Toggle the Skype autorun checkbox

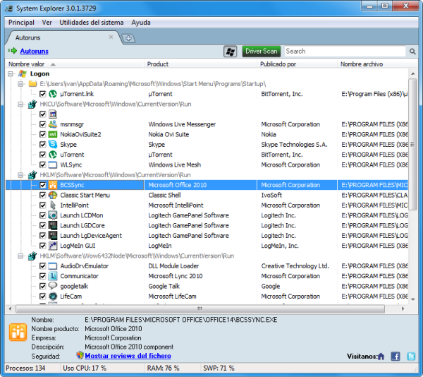click(x=42, y=145)
